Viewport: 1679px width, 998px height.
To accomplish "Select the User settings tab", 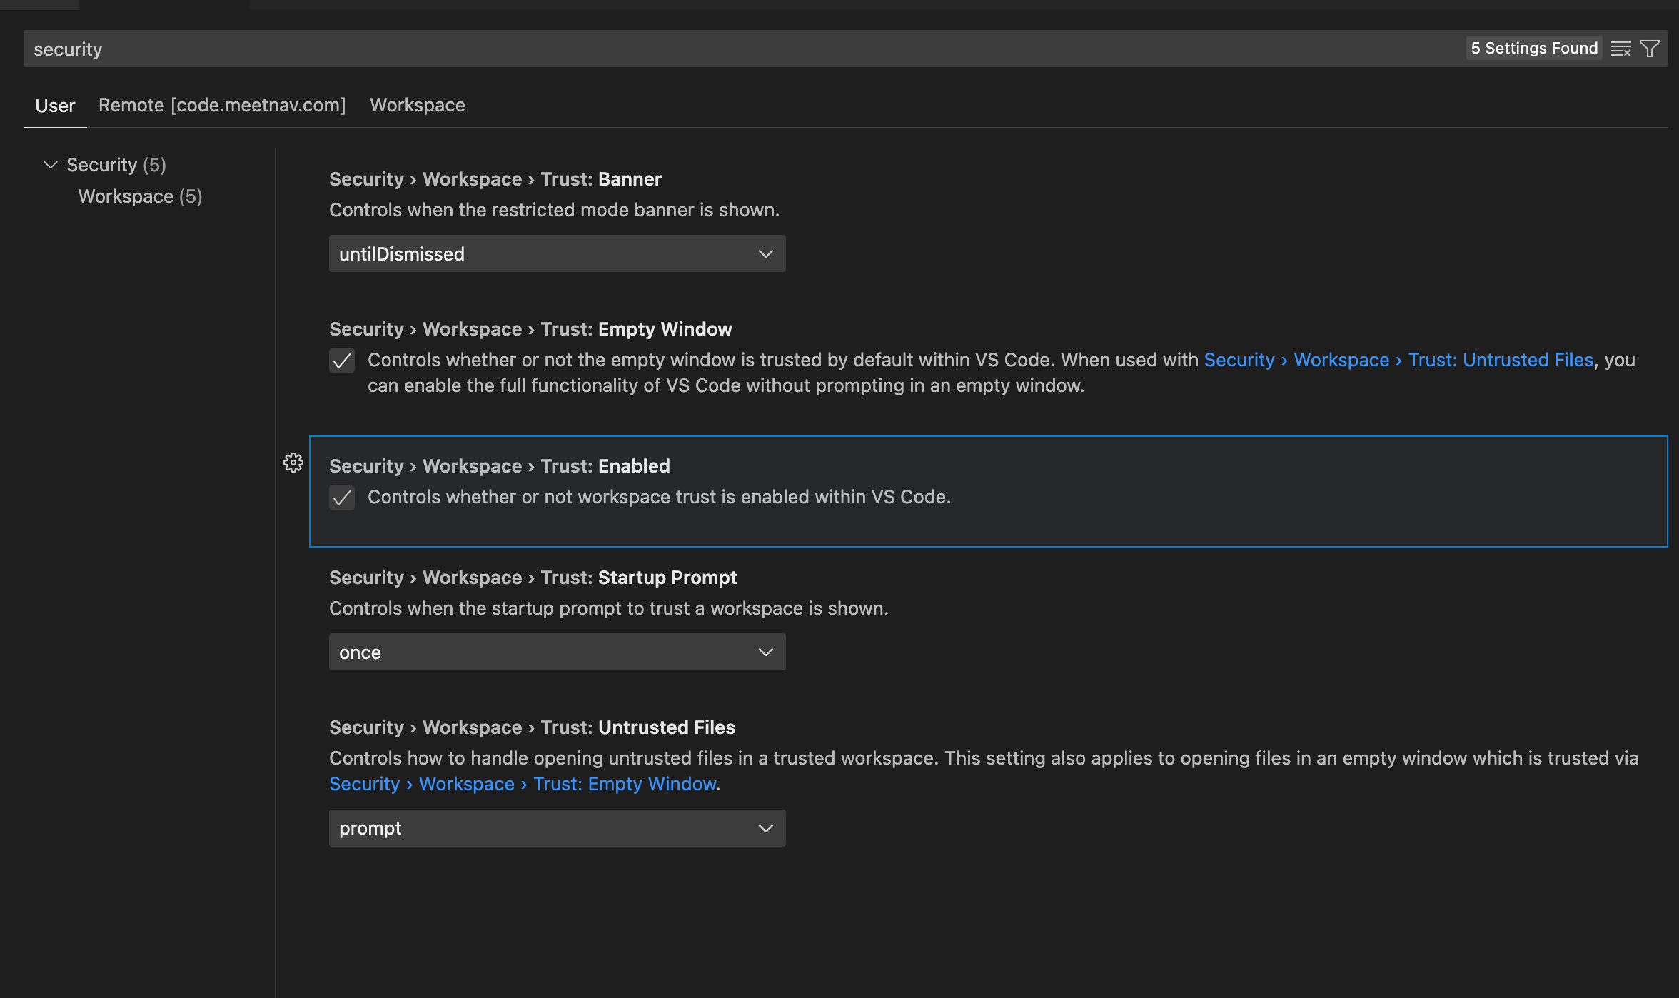I will (55, 106).
